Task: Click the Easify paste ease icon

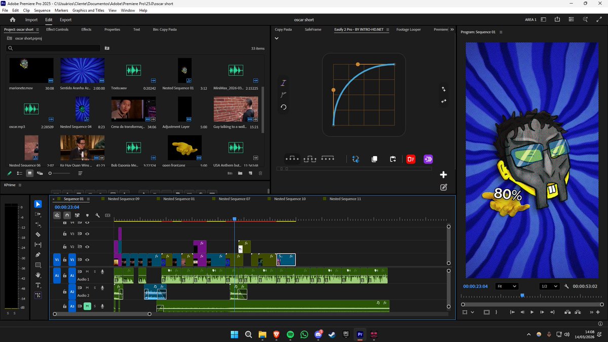Action: [x=393, y=159]
